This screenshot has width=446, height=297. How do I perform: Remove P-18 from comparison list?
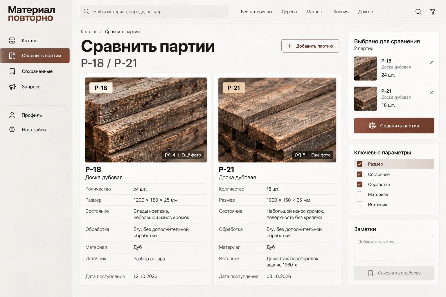(x=431, y=62)
